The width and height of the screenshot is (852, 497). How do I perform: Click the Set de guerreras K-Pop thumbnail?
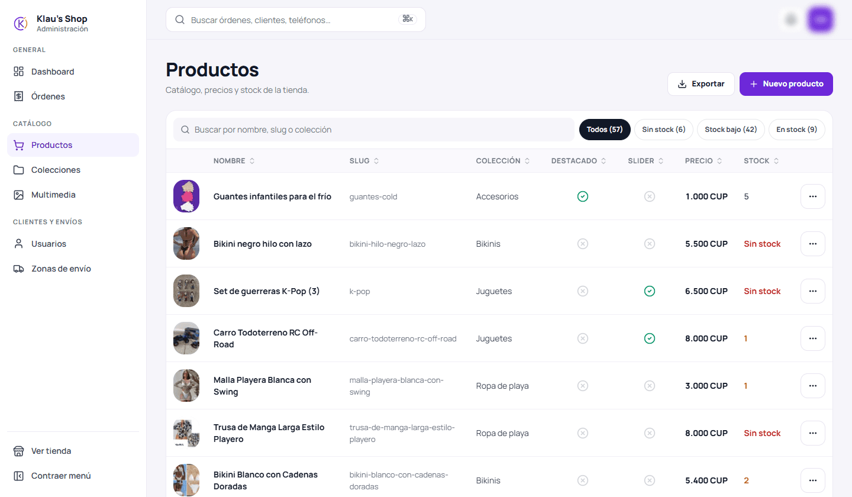tap(186, 291)
